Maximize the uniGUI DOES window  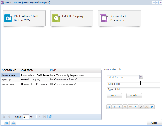pos(157,2)
